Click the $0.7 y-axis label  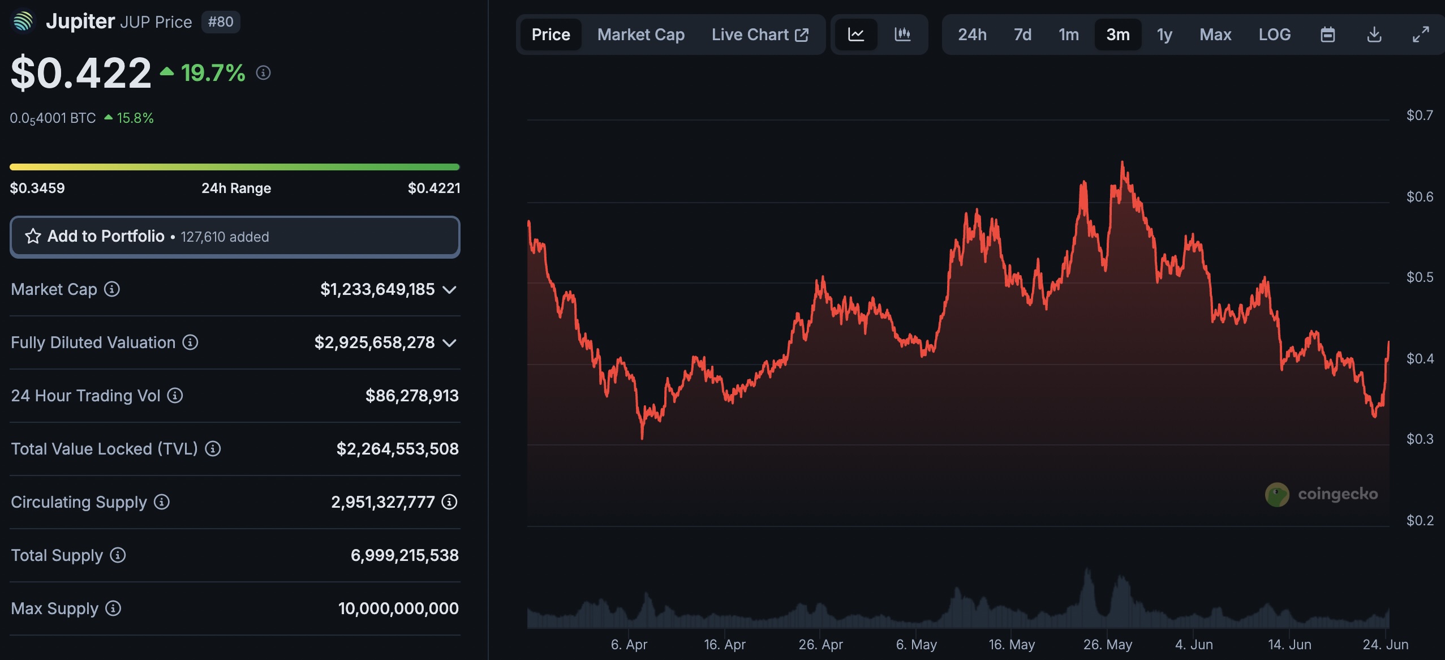click(x=1420, y=115)
